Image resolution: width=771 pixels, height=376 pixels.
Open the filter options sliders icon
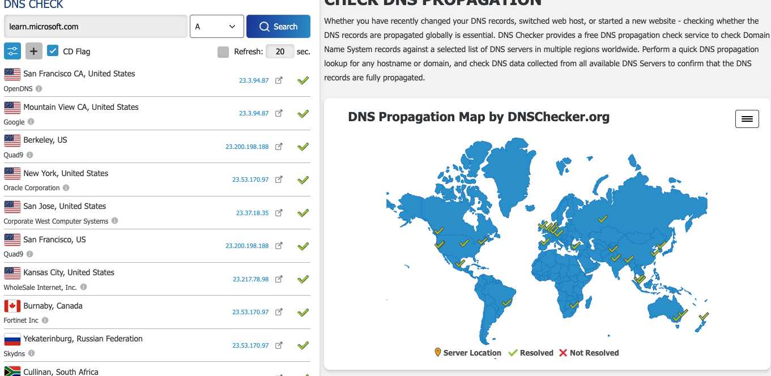coord(12,51)
